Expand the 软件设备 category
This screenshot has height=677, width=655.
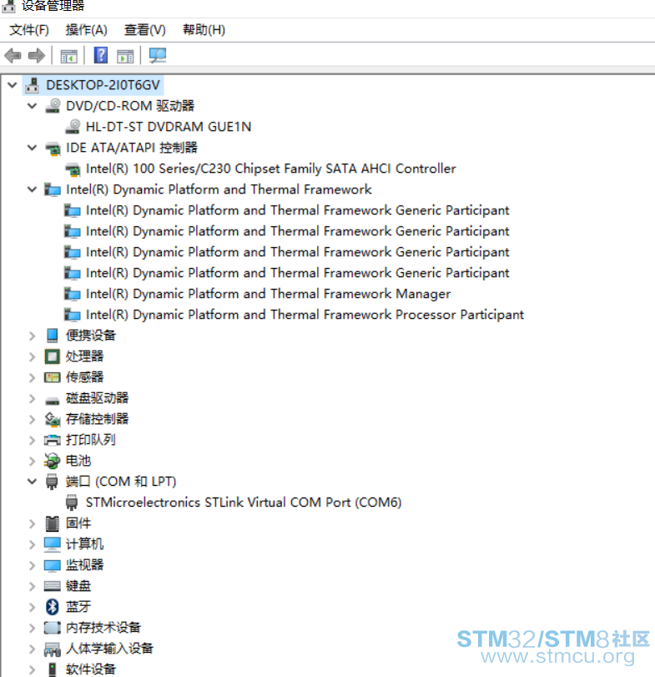32,669
